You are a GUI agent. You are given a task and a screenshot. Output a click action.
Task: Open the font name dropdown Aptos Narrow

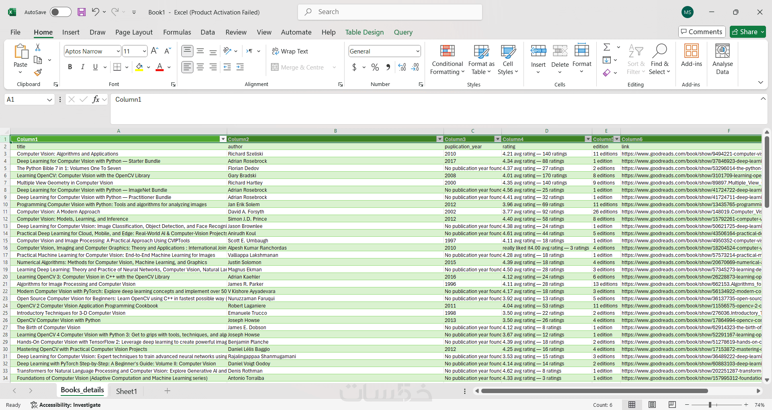[118, 51]
